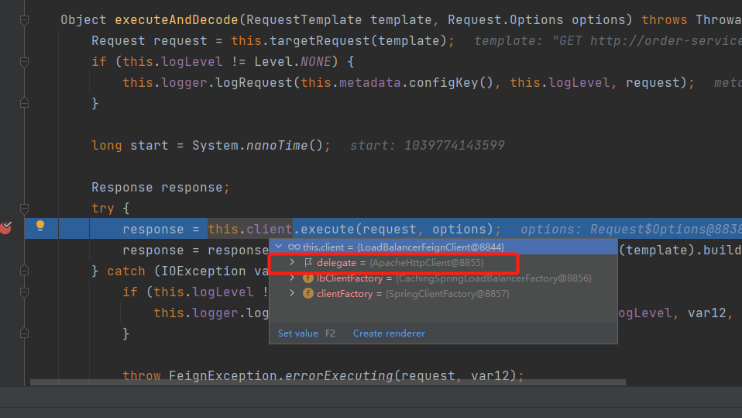Click the flag icon next to delegate

coord(308,263)
